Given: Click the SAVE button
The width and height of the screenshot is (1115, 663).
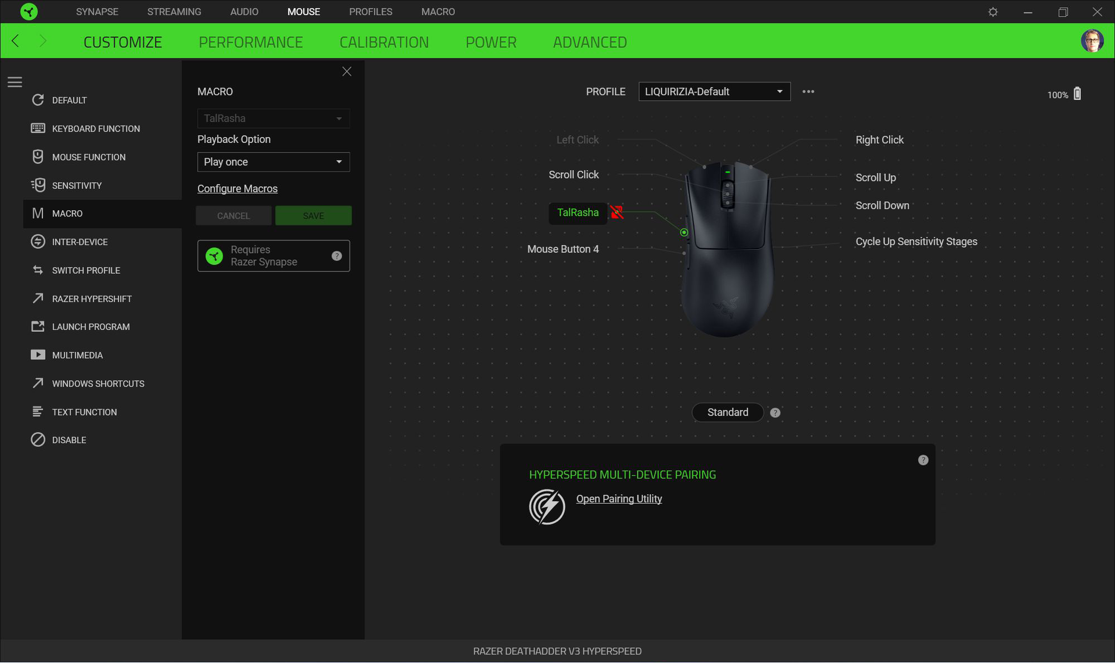Looking at the screenshot, I should click(313, 215).
